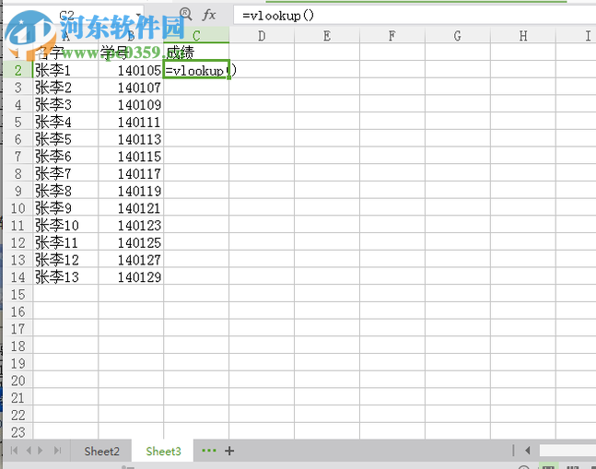Select cell with 张李11
This screenshot has width=596, height=469.
coord(65,242)
